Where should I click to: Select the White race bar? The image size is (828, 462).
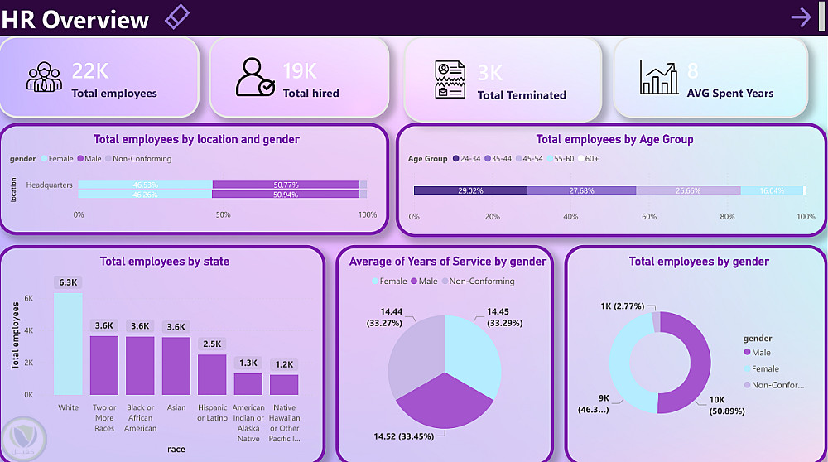(x=68, y=344)
